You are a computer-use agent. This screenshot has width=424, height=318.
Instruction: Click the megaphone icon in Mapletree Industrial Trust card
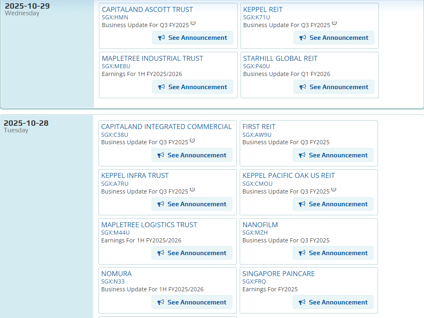(x=161, y=87)
